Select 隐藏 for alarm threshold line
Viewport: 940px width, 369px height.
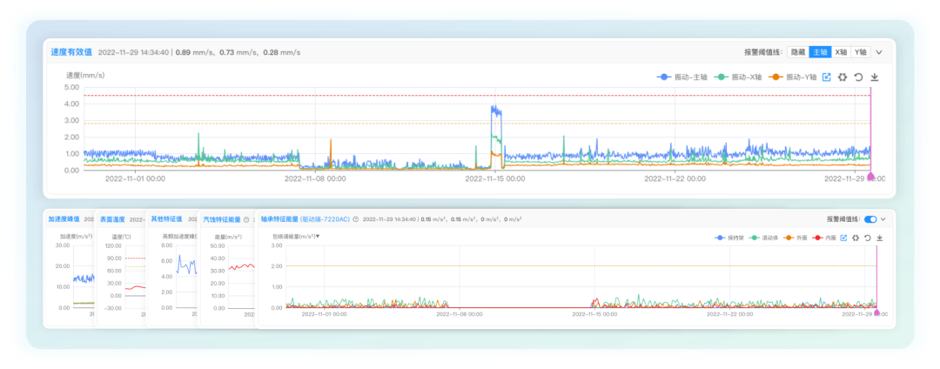click(x=798, y=52)
